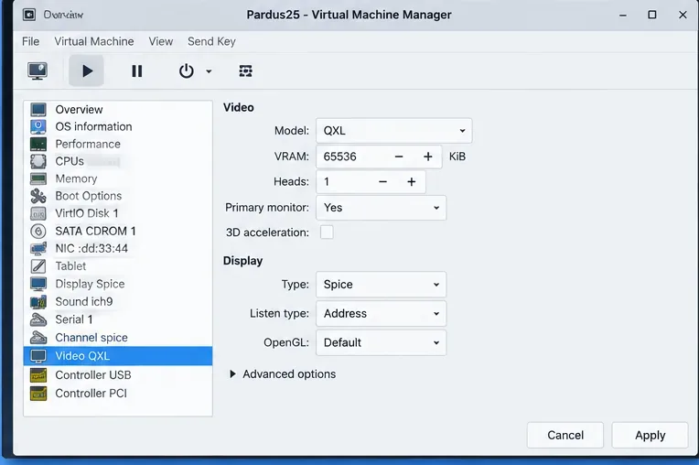Screen dimensions: 699x465
Task: Select the Controller PCI row label
Action: coord(91,394)
